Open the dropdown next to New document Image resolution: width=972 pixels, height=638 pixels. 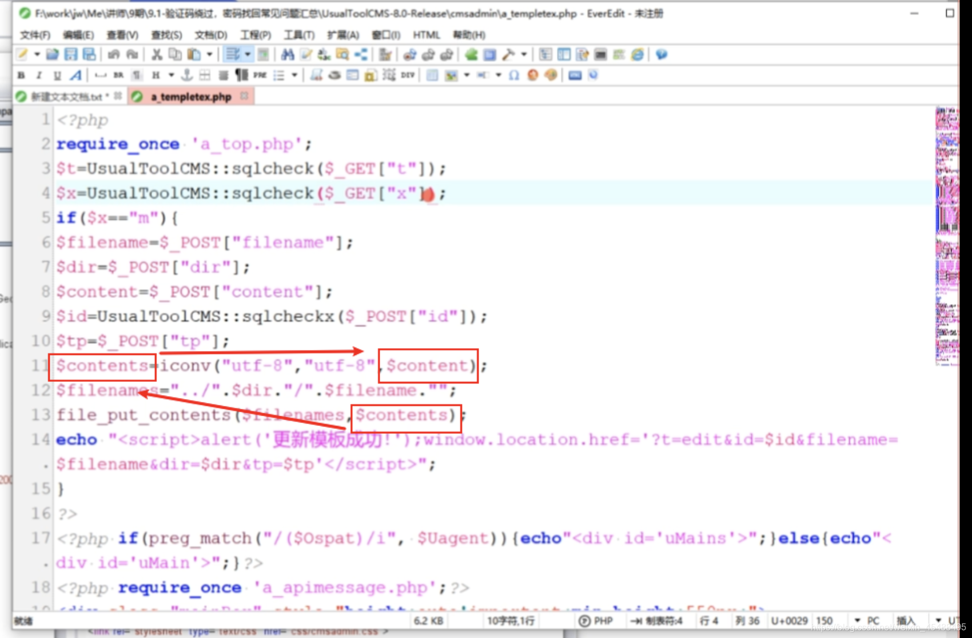tap(37, 54)
